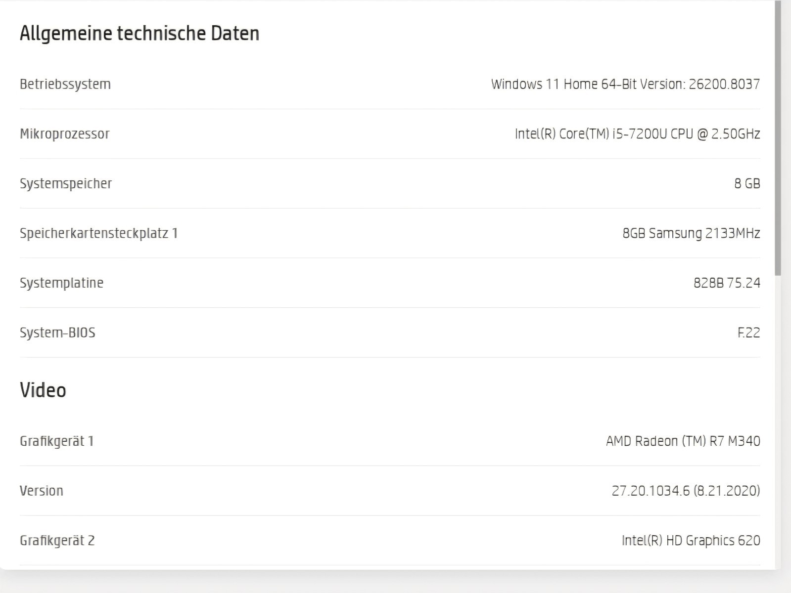Click the Video section heading
The height and width of the screenshot is (593, 791).
coord(43,390)
